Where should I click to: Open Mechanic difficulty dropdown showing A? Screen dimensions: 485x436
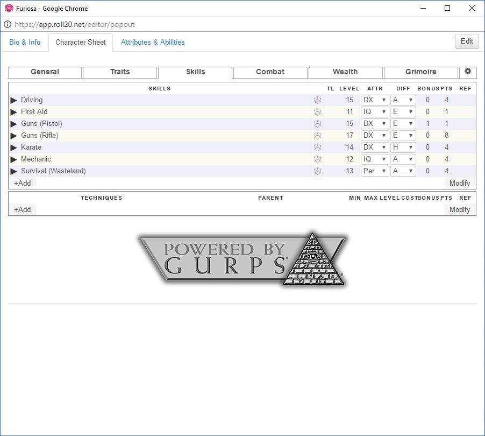pyautogui.click(x=403, y=159)
